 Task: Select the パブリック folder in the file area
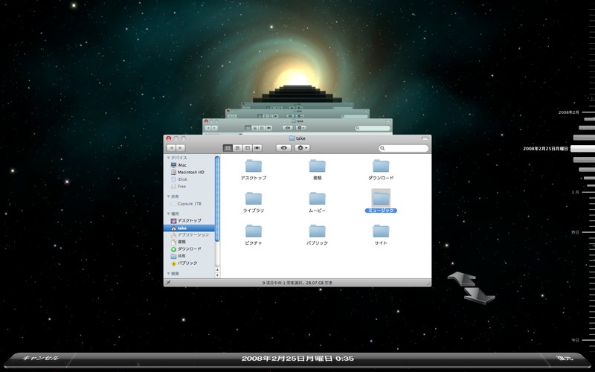click(x=318, y=234)
